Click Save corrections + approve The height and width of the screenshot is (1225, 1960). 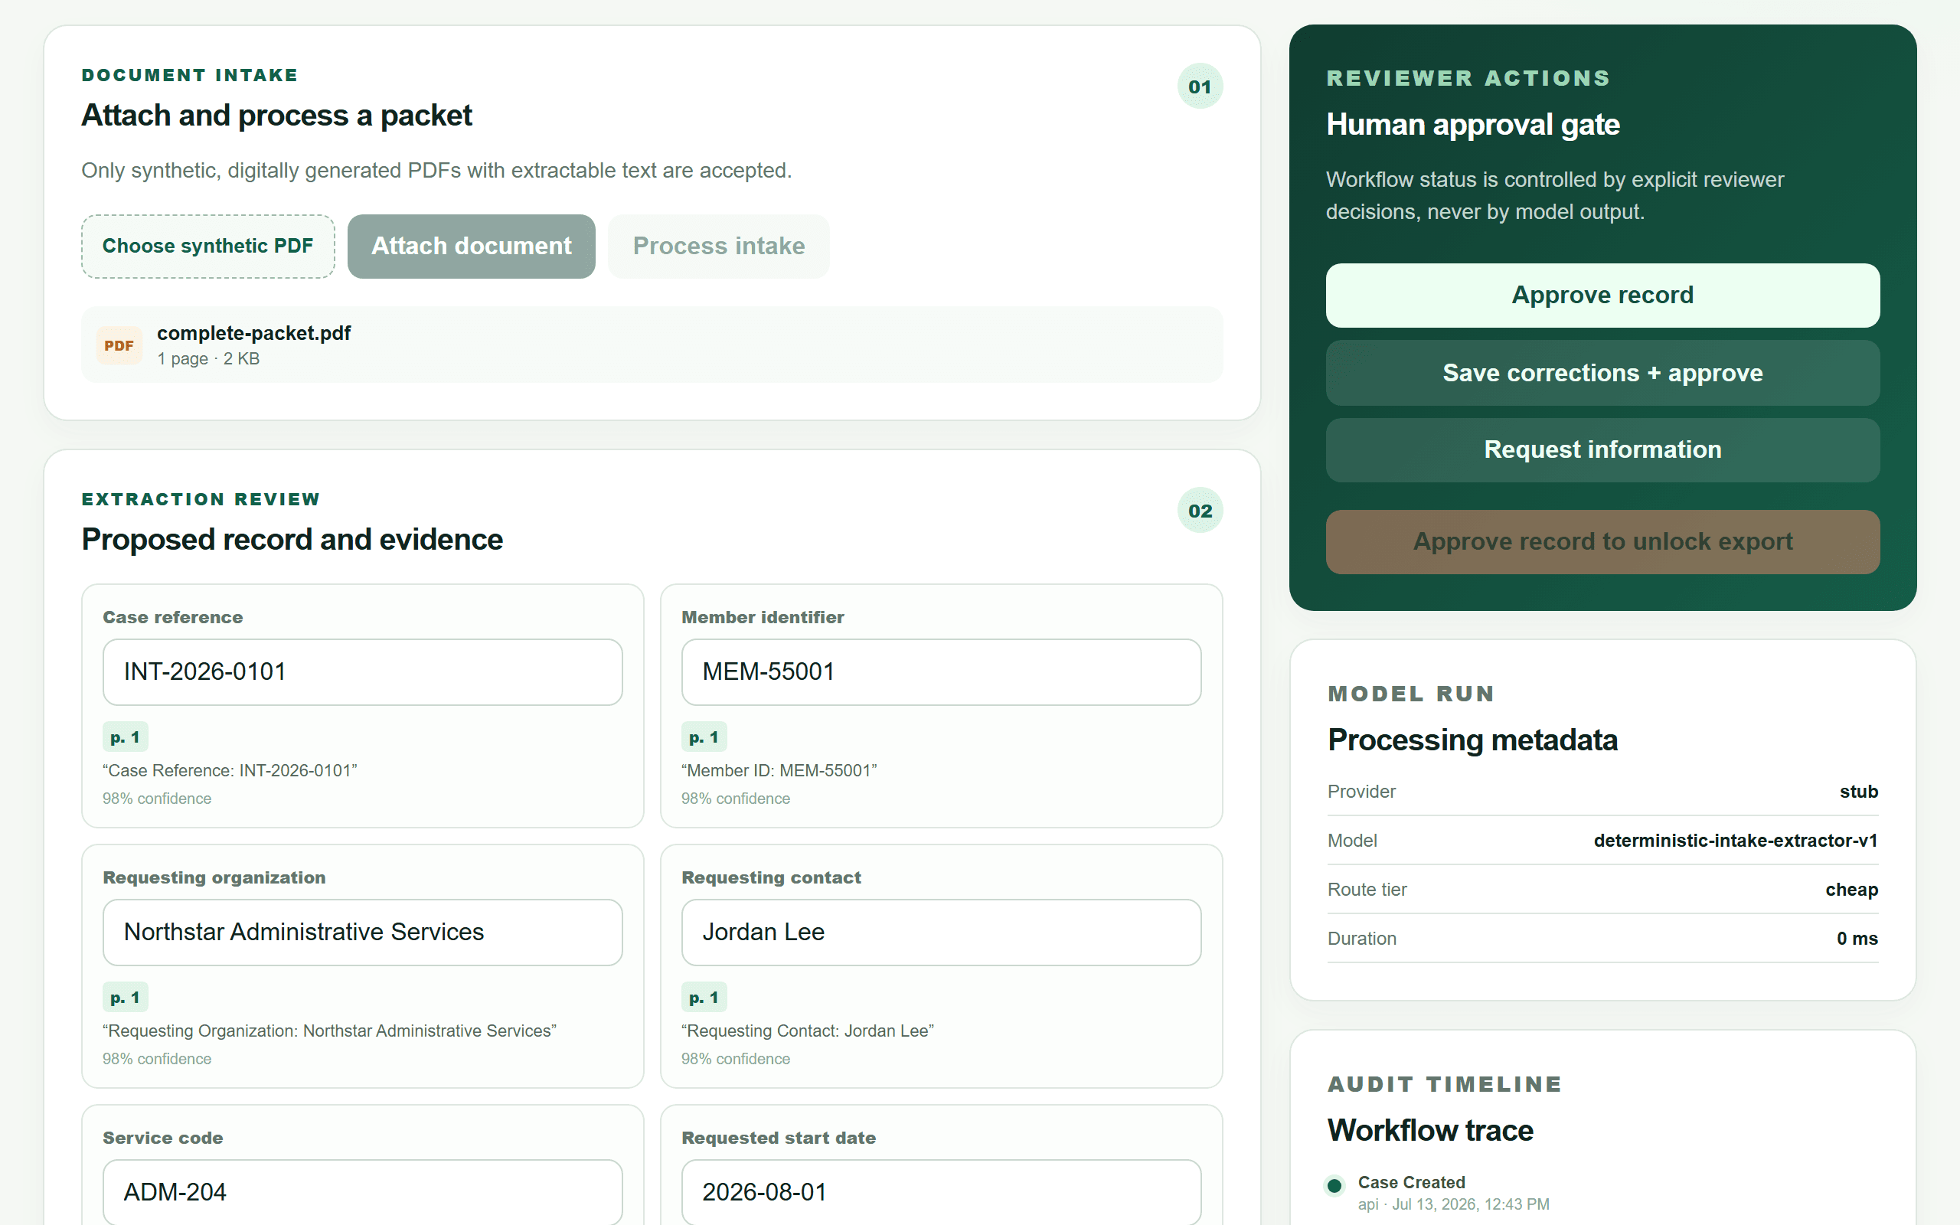coord(1602,373)
